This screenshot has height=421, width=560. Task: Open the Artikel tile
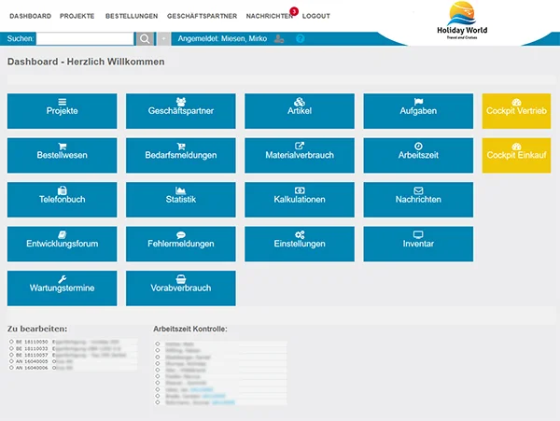coord(300,111)
